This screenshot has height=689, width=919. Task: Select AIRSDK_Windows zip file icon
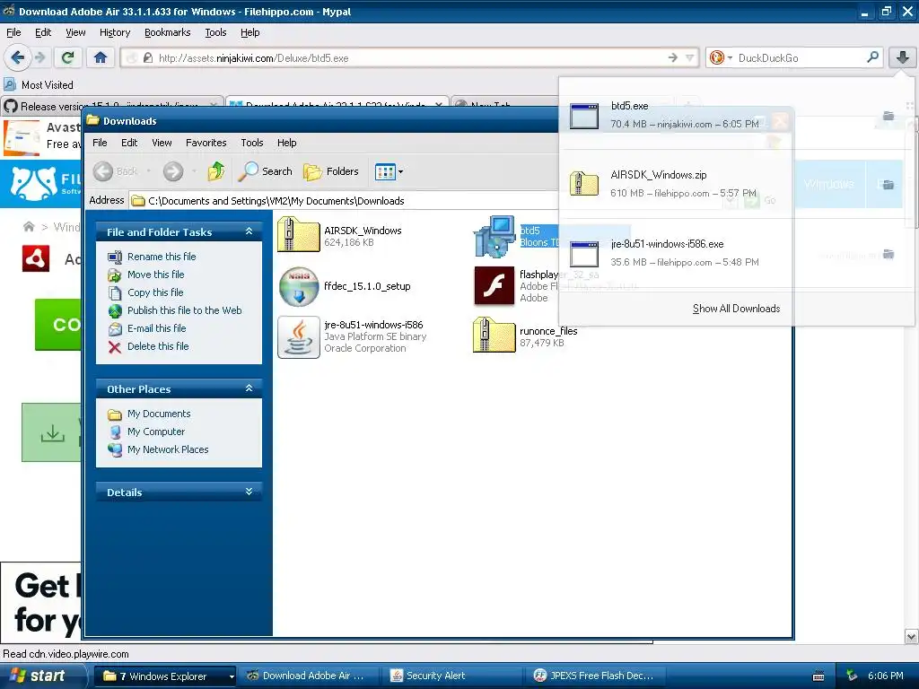point(298,234)
